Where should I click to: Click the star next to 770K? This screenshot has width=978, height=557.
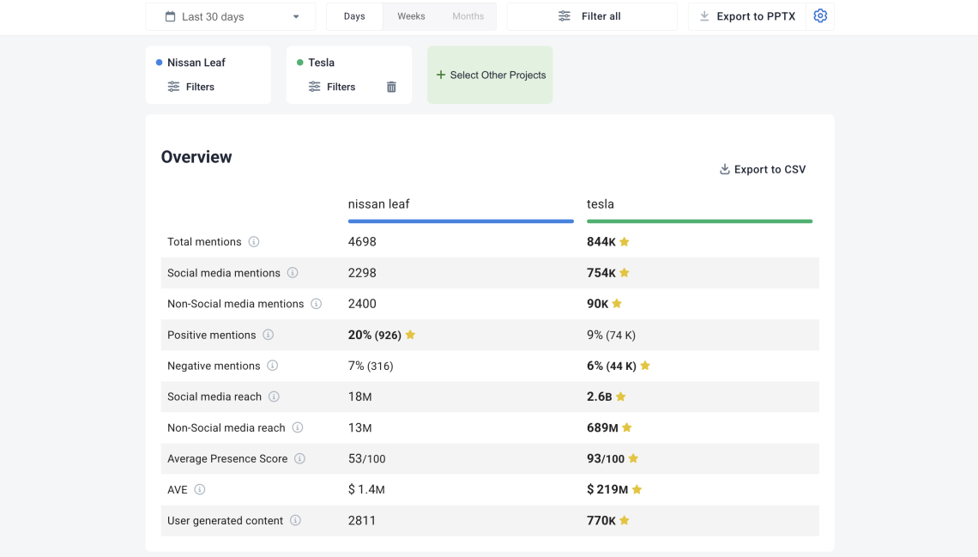[625, 520]
